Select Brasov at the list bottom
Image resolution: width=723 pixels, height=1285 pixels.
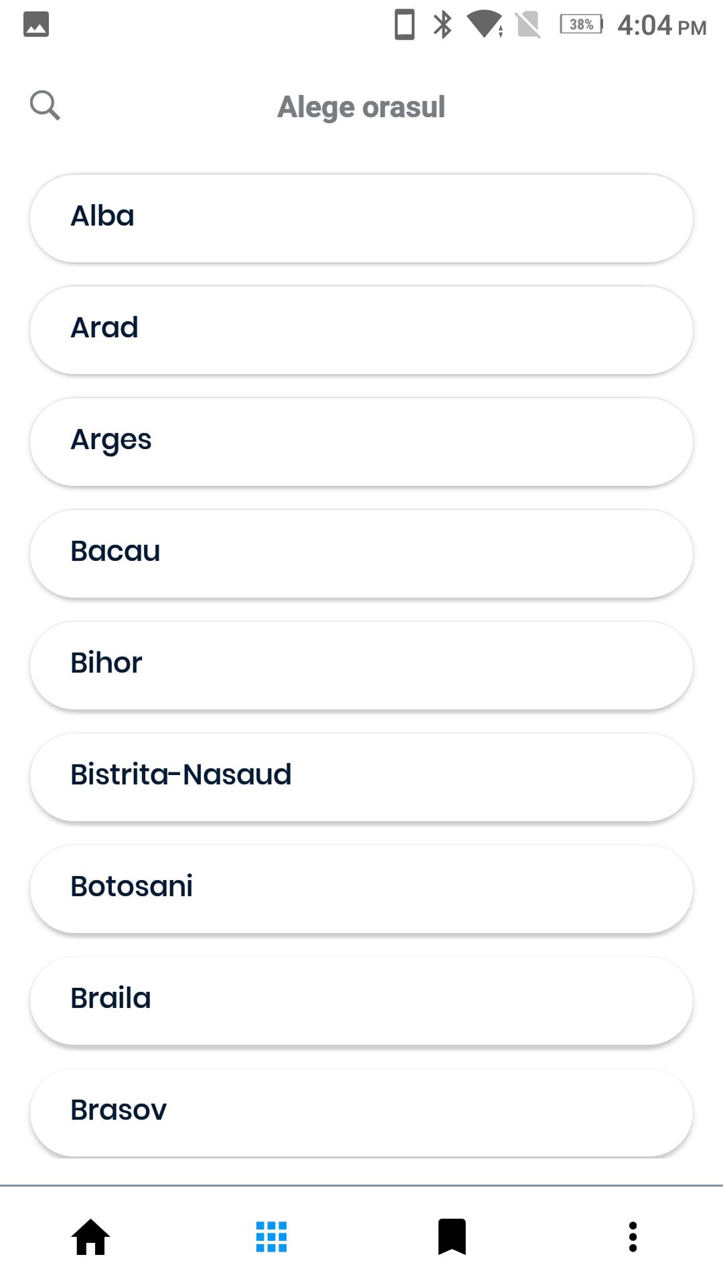361,1112
